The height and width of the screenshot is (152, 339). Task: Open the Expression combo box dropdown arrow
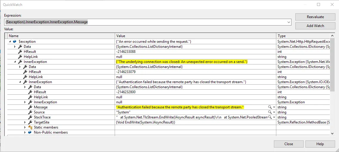pyautogui.click(x=288, y=22)
